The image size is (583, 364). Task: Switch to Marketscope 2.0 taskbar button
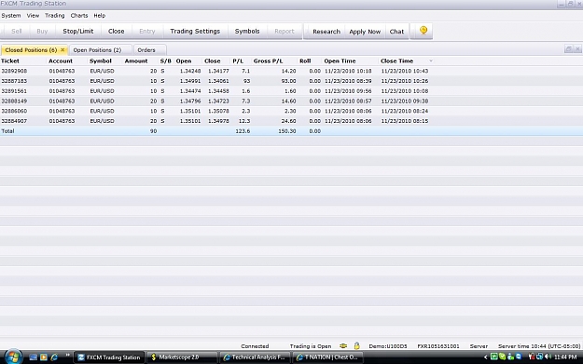click(182, 357)
